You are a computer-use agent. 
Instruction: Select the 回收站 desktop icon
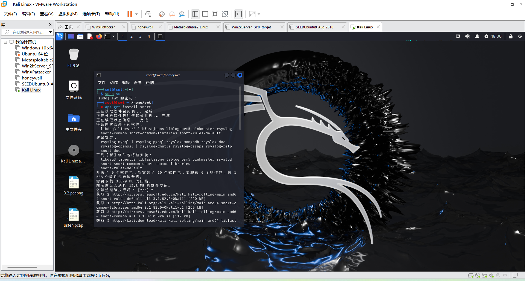point(74,58)
